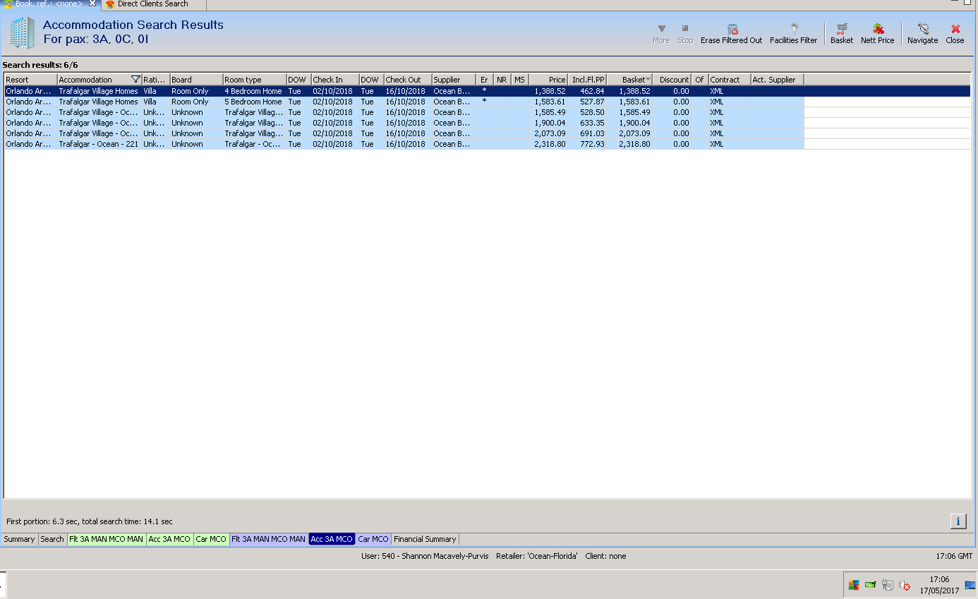Screen dimensions: 978x599
Task: Click the show desktop icon in the tray
Action: 970,585
